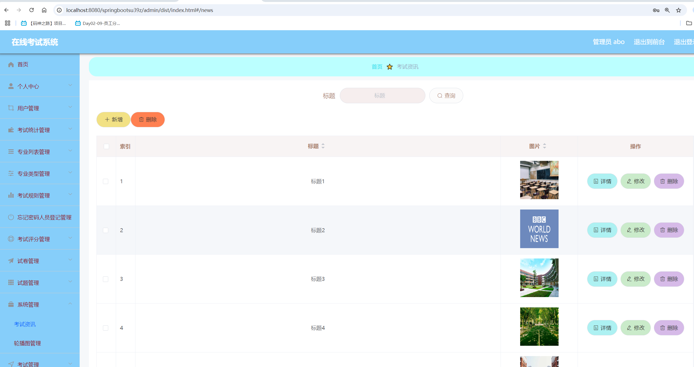Open the browser apps grid icon
The image size is (694, 367).
pyautogui.click(x=8, y=23)
